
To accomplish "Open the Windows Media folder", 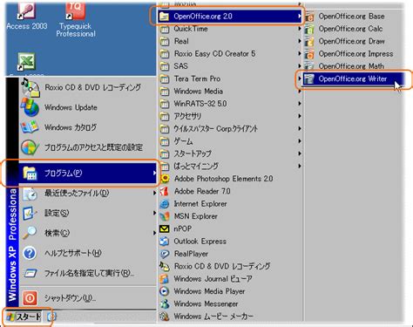I will pyautogui.click(x=230, y=92).
